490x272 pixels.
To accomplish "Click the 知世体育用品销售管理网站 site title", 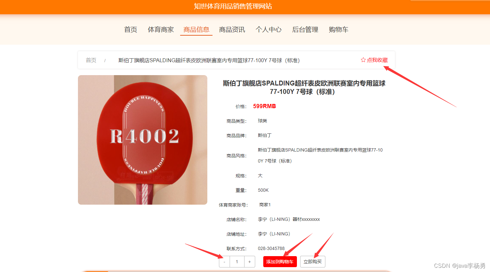I will (x=233, y=6).
